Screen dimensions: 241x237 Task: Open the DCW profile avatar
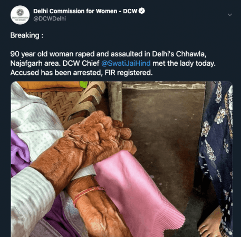coord(20,15)
